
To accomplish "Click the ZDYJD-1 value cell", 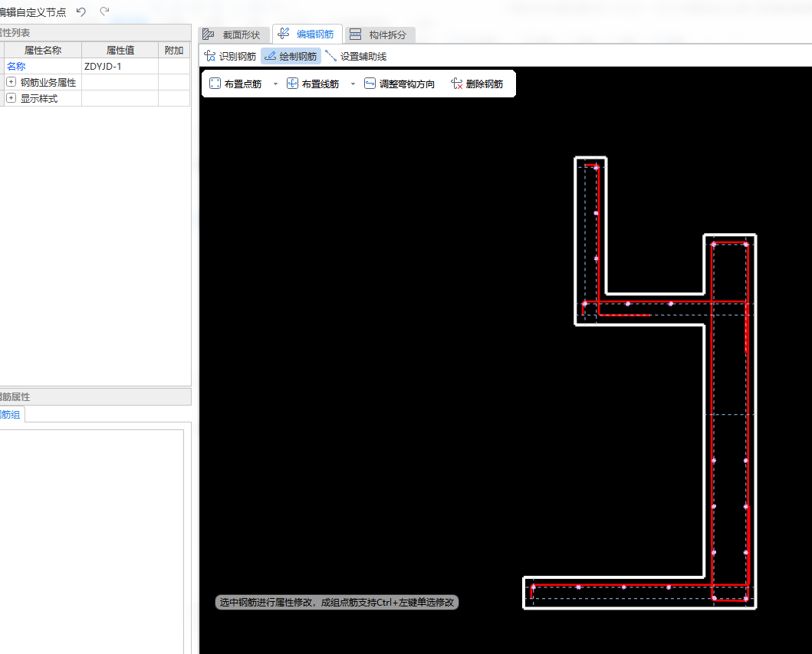I will coord(120,66).
